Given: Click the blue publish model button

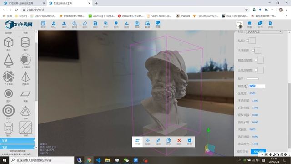Looking at the screenshot, I should point(259,151).
